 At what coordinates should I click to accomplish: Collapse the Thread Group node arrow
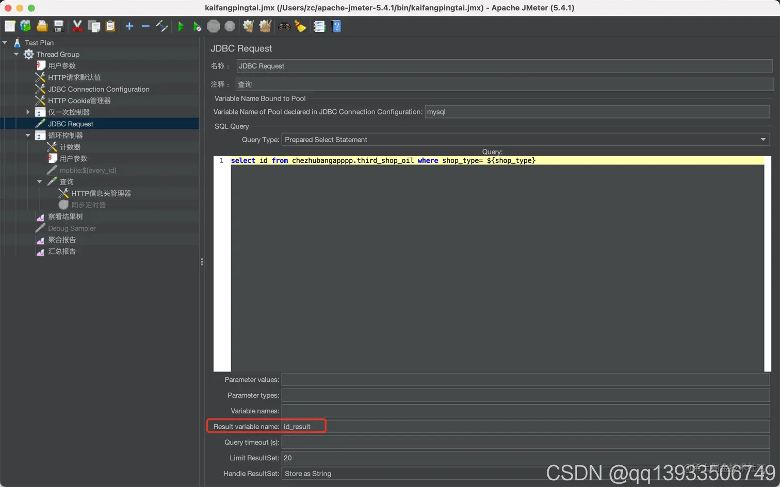16,54
